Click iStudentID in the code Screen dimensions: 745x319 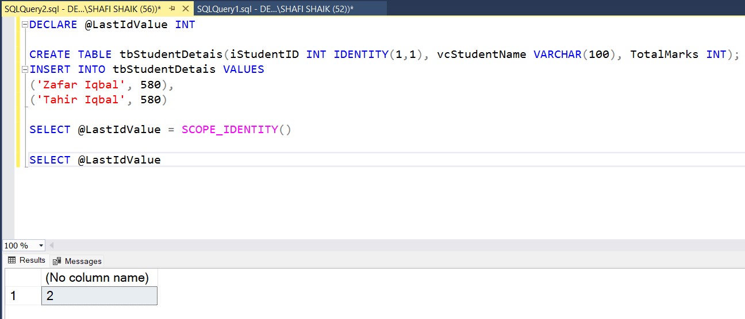(x=264, y=55)
